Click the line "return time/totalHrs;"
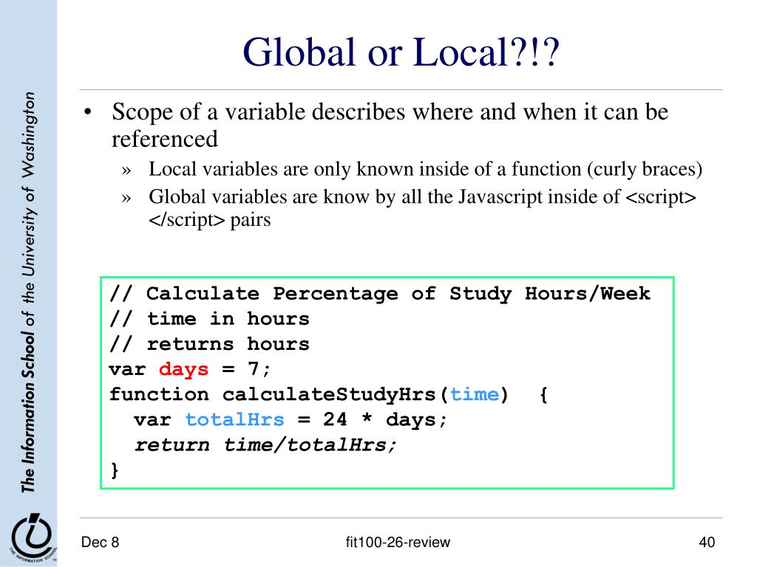This screenshot has width=757, height=567. point(265,444)
